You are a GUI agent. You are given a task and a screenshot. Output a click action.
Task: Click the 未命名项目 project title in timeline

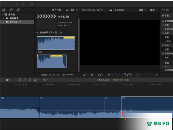(x=103, y=80)
